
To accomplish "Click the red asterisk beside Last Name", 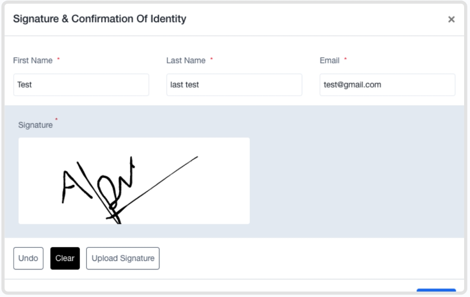I will point(211,59).
